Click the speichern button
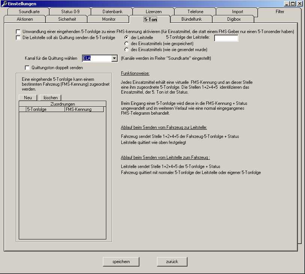The height and width of the screenshot is (274, 305). (x=121, y=262)
